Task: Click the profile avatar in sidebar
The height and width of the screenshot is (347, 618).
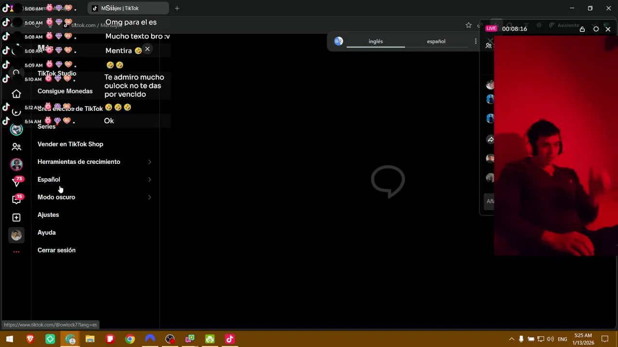Action: point(16,235)
